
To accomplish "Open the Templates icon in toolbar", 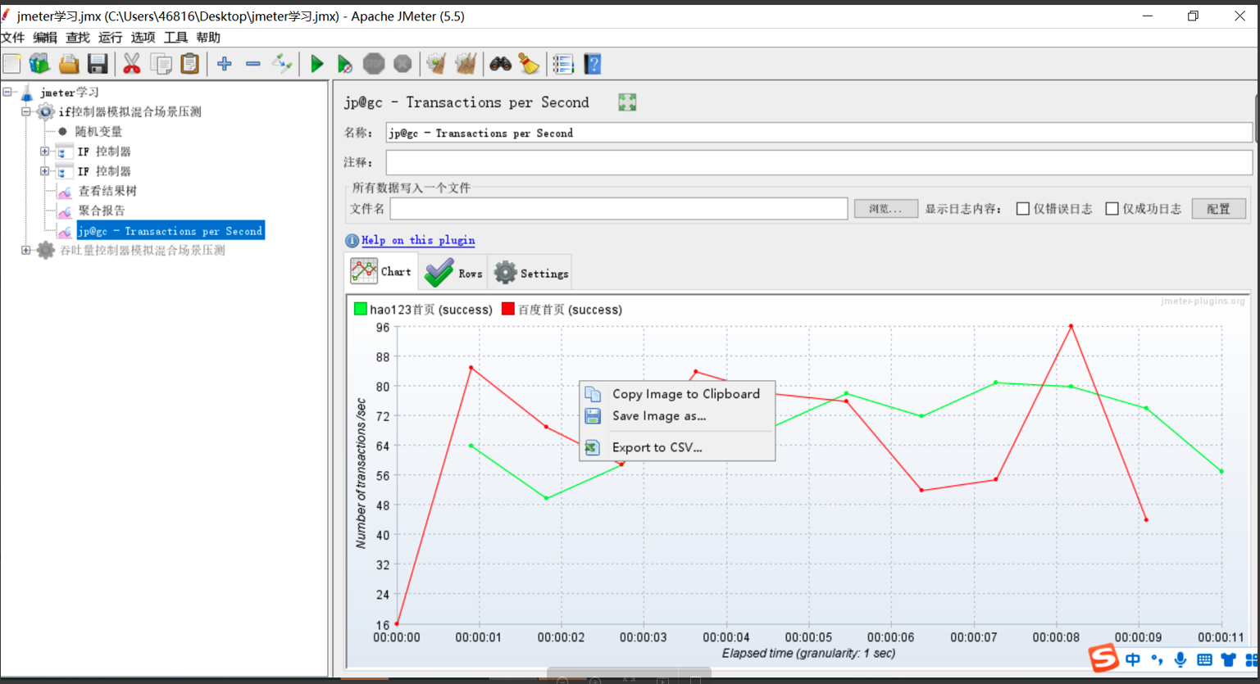I will tap(39, 64).
